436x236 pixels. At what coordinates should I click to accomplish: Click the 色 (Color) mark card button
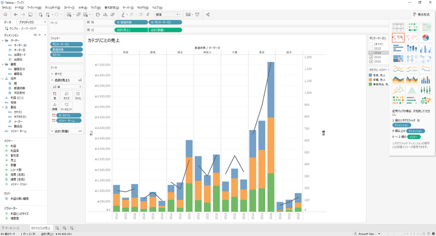click(x=55, y=95)
